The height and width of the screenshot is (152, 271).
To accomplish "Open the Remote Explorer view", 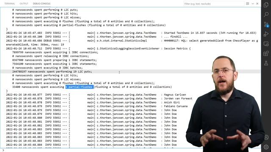I will [266, 44].
